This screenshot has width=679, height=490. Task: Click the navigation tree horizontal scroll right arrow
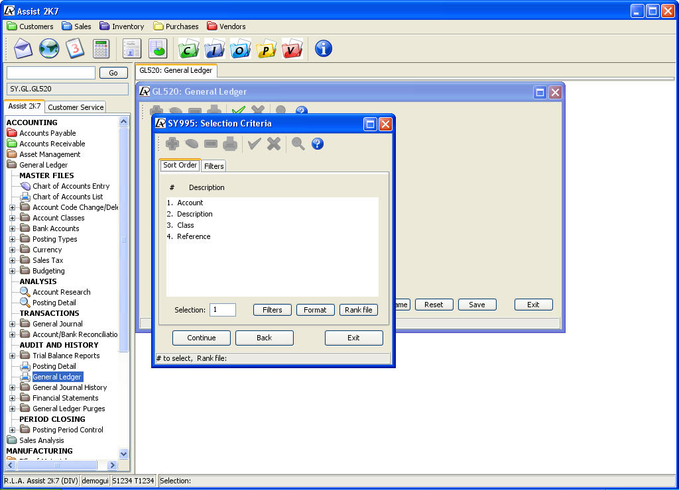tap(112, 465)
